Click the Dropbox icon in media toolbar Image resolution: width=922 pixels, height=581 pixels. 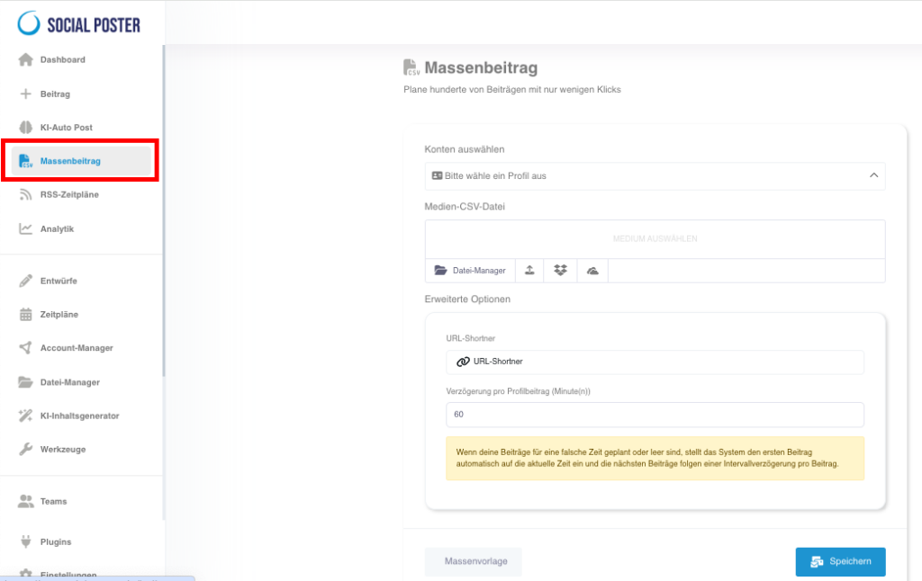coord(560,270)
